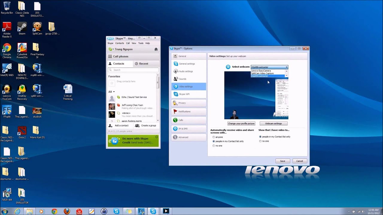
Task: Expand the All contacts filter dropdown
Action: [x=112, y=92]
